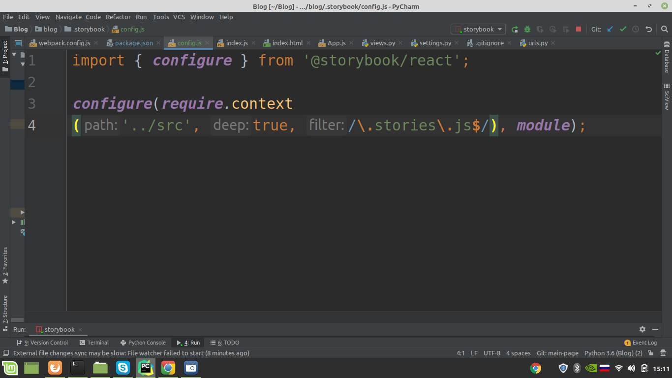Close the storybook Run tab
The image size is (672, 378).
(80, 330)
